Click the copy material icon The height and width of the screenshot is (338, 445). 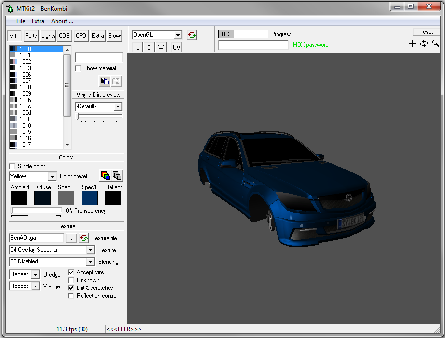(105, 81)
